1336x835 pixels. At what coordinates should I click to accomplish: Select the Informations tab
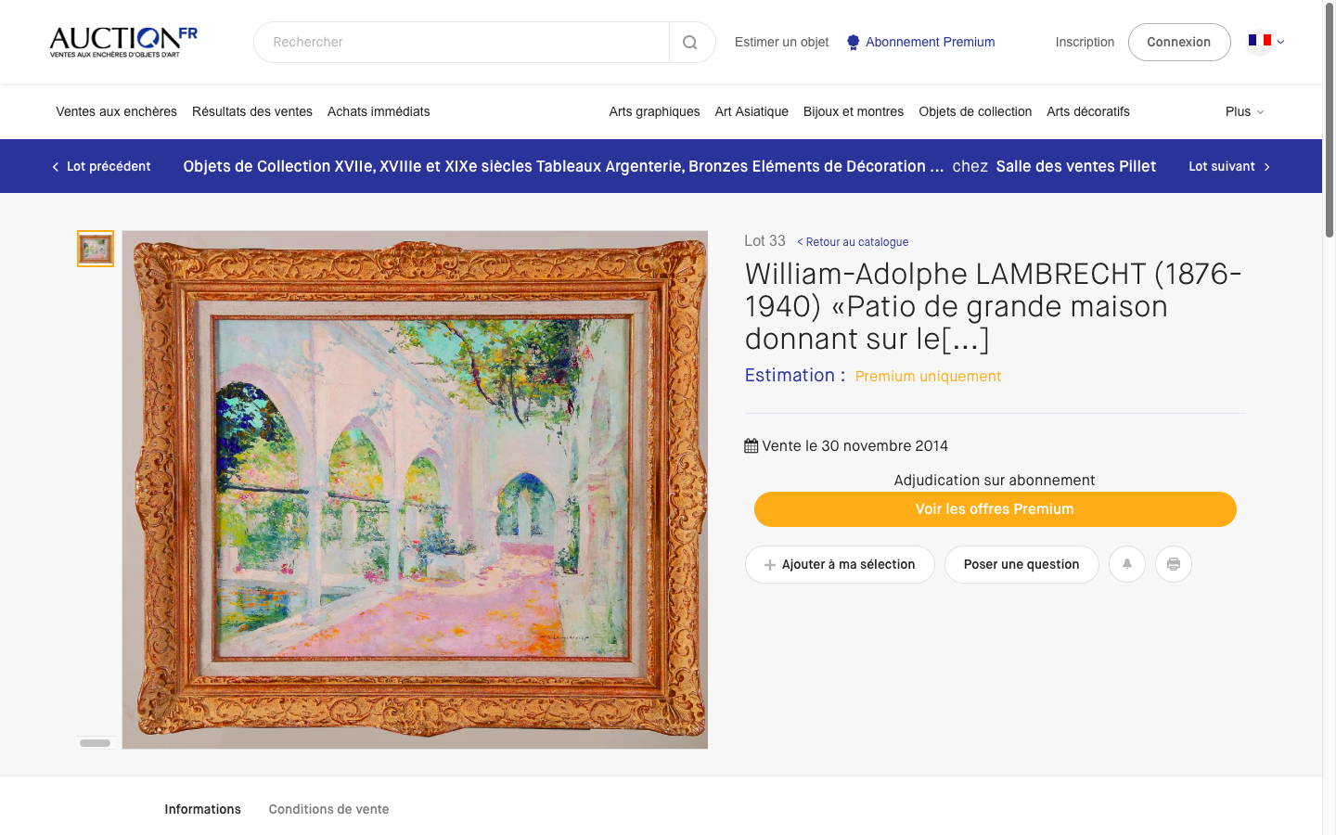coord(203,809)
